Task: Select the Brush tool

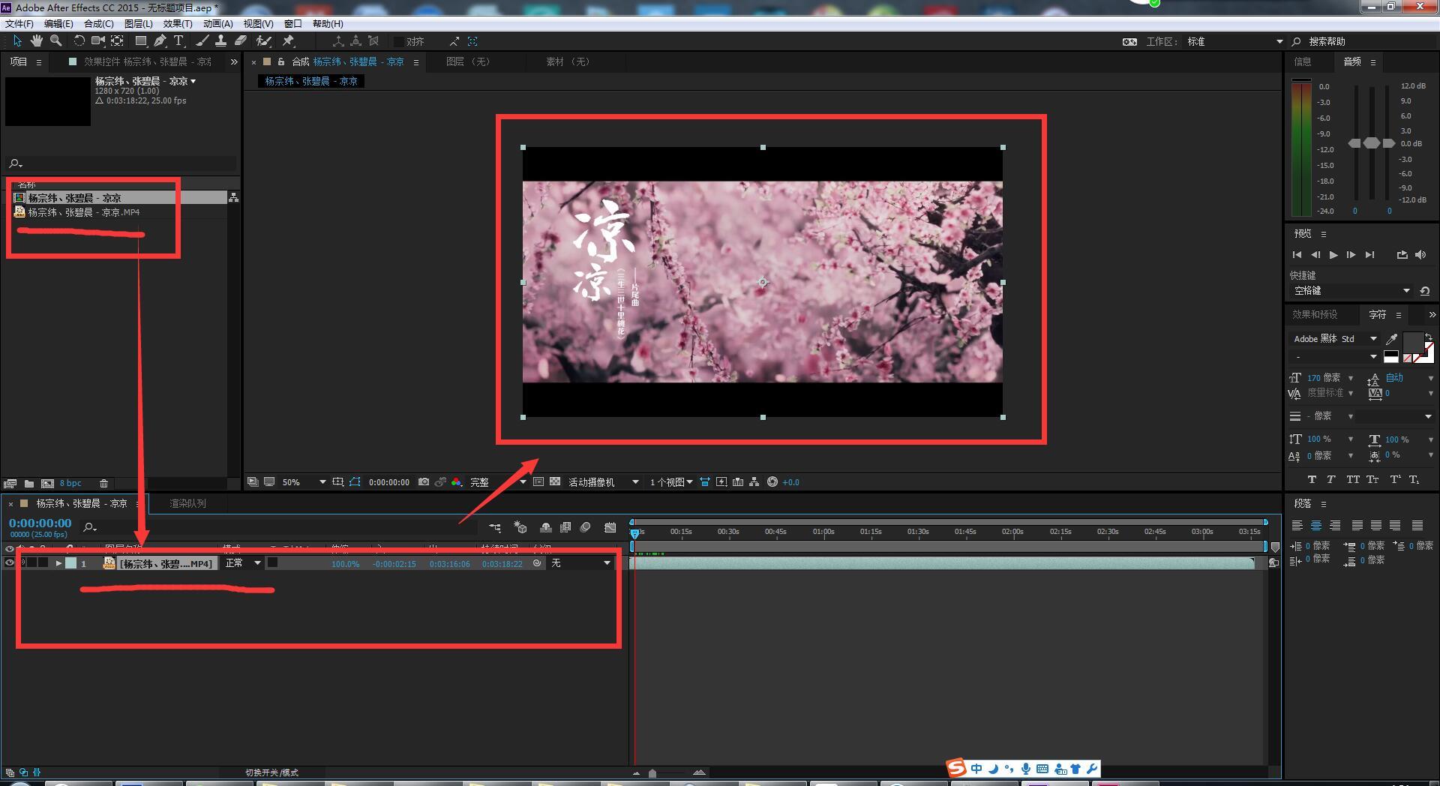Action: [202, 41]
